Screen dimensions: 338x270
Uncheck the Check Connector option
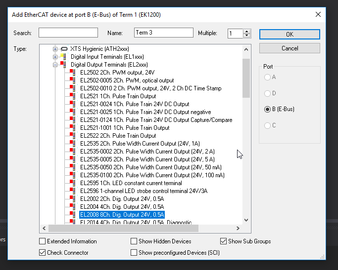(42, 253)
